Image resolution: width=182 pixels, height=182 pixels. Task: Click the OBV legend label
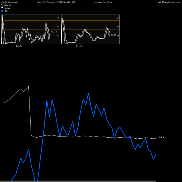coord(6,11)
